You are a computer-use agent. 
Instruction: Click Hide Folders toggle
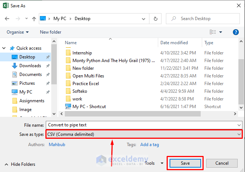pos(20,164)
